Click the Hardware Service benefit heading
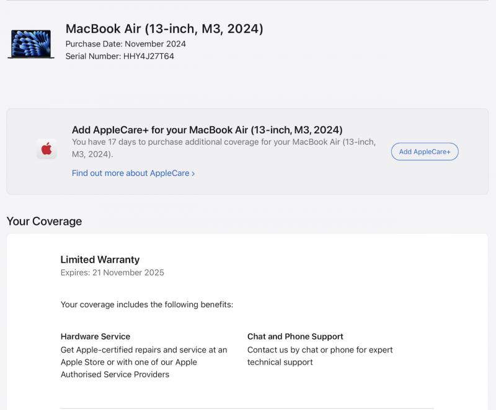Viewport: 496px width, 410px height. coord(95,336)
